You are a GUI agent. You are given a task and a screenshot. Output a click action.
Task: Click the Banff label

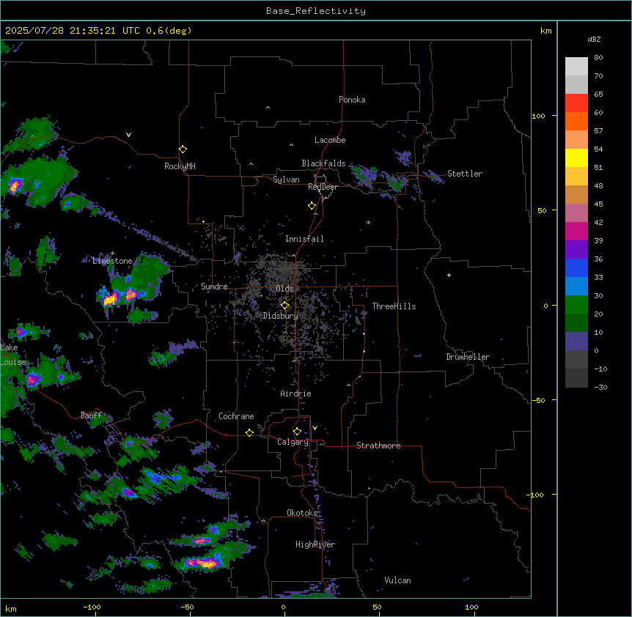click(91, 415)
